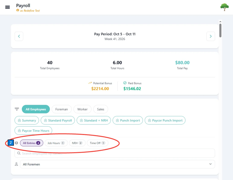Filter employees by Foreman
Image resolution: width=233 pixels, height=180 pixels.
62,109
